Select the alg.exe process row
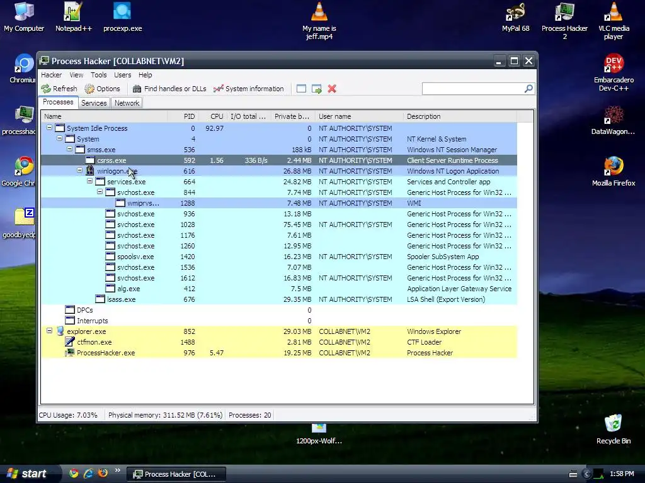The width and height of the screenshot is (645, 483). click(279, 288)
